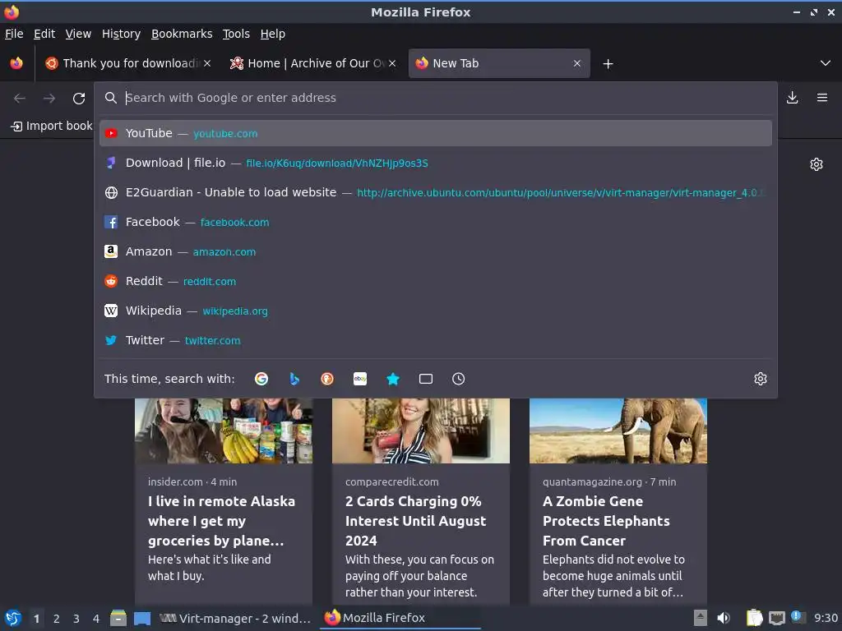Click the 9:30 clock in the panel
842x631 pixels.
click(826, 618)
